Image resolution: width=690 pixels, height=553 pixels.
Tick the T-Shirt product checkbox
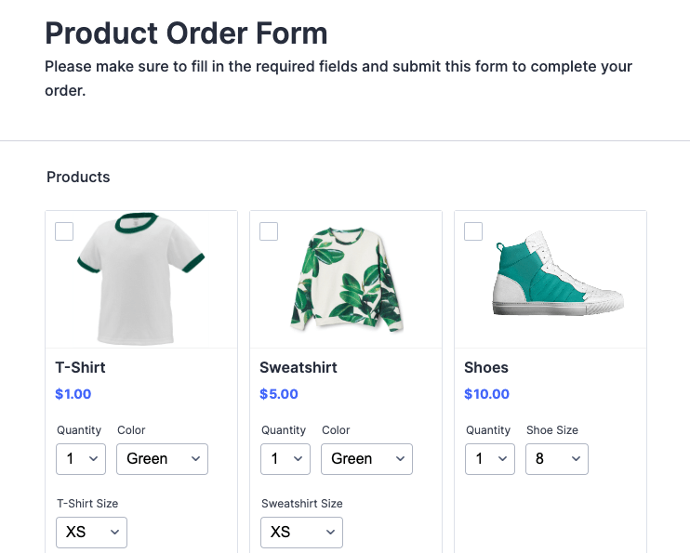(x=64, y=231)
